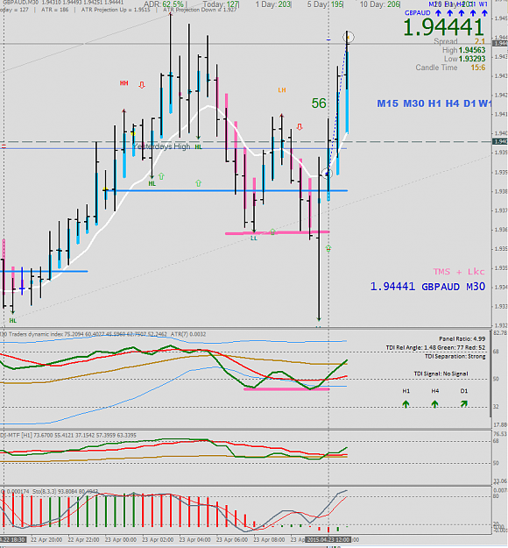
Task: Click the green up arrow below the pink support line
Action: 328,248
